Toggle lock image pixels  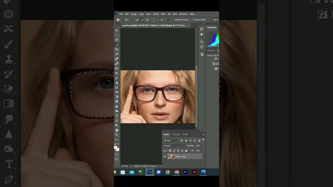174,151
